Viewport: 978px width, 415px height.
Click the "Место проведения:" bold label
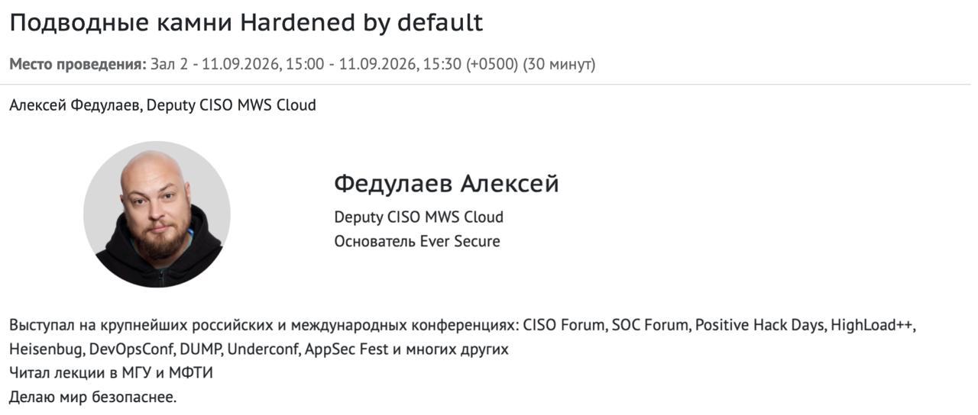(77, 64)
